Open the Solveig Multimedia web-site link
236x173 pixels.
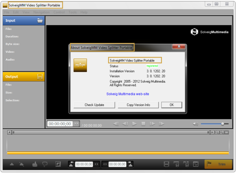coord(128,94)
